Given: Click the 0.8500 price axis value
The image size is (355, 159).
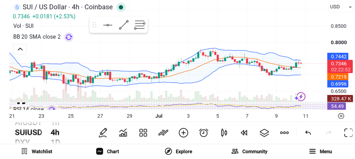Looking at the screenshot, I should 339,26.
